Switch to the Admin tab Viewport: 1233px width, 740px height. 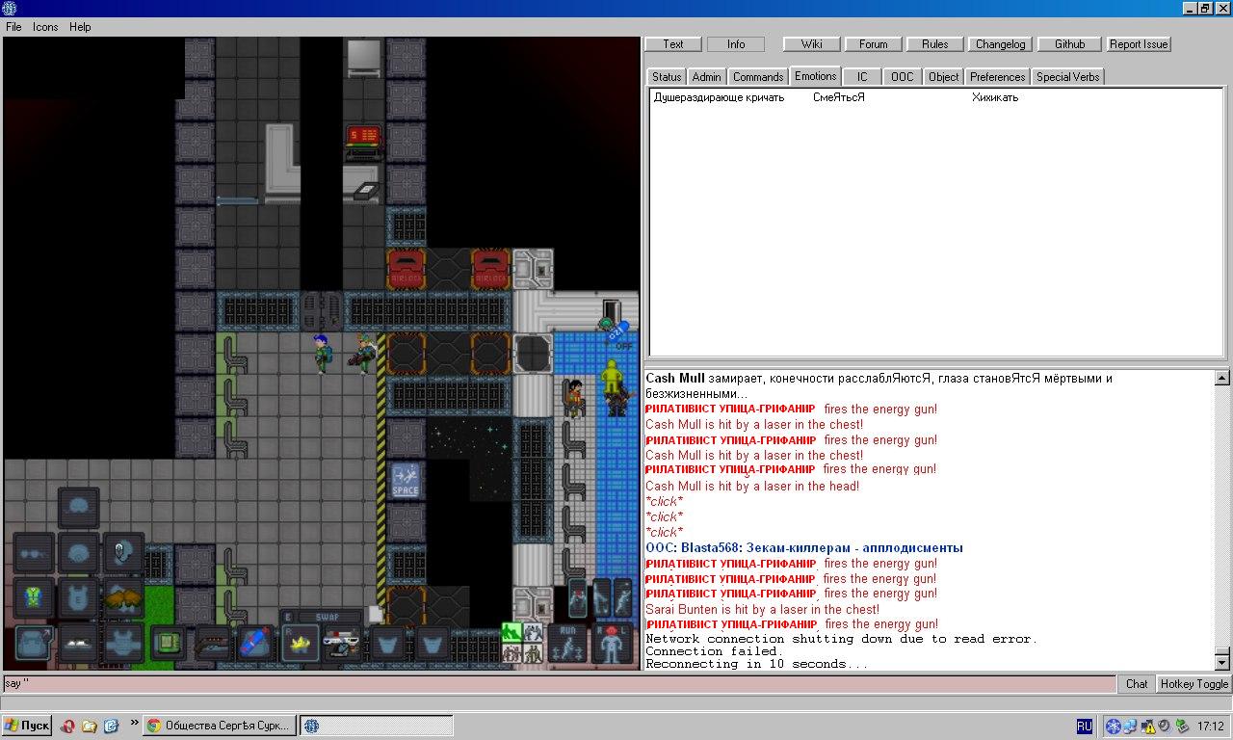pos(706,77)
